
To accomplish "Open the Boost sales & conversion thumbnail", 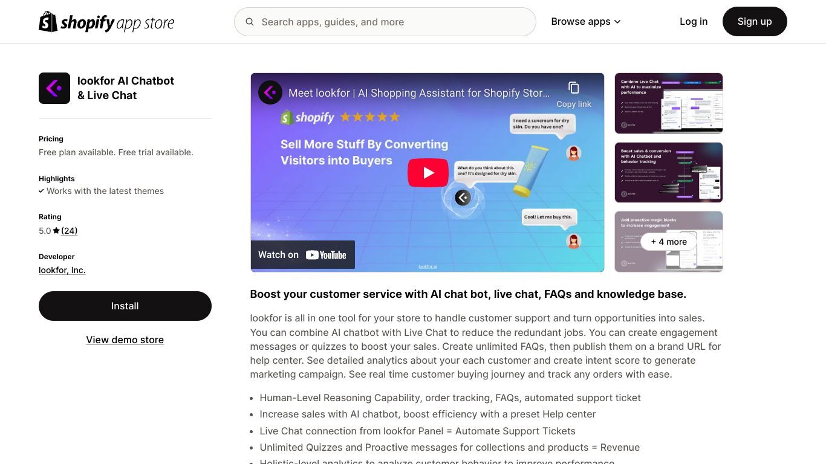I will click(669, 172).
